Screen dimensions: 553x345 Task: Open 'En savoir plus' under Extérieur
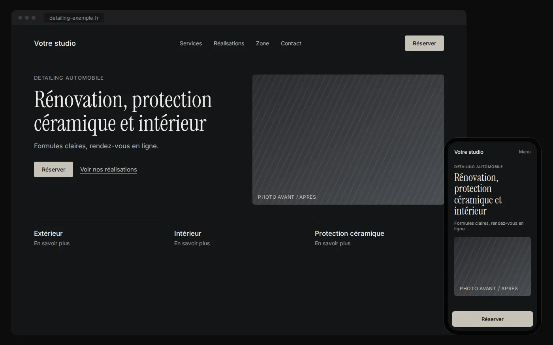52,243
